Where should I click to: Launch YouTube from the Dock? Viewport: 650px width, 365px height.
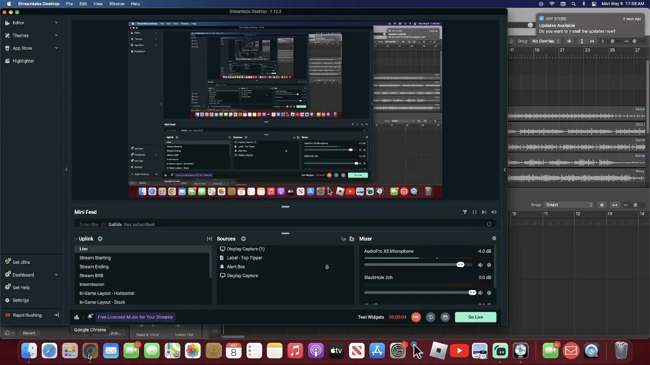pyautogui.click(x=459, y=350)
